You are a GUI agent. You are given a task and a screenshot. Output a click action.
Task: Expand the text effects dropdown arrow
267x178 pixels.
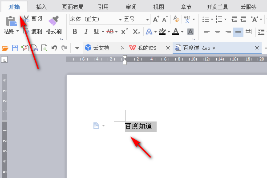pyautogui.click(x=155, y=32)
